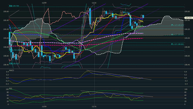Click 109.60 on the left price axis
Viewport: 193px width, 109px height.
pos(6,12)
